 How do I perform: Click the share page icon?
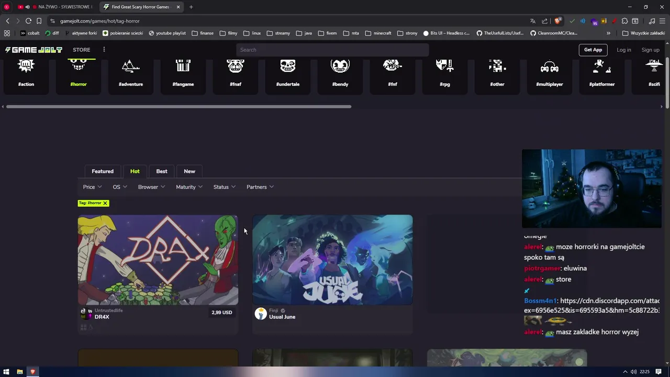click(545, 21)
